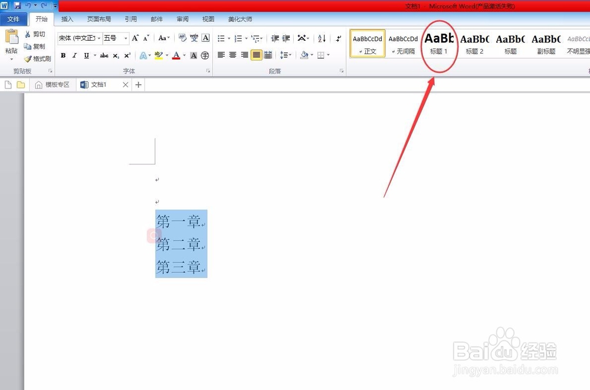The height and width of the screenshot is (390, 590).
Task: Open the Phonetic Guide (wén) tool
Action: [x=194, y=38]
